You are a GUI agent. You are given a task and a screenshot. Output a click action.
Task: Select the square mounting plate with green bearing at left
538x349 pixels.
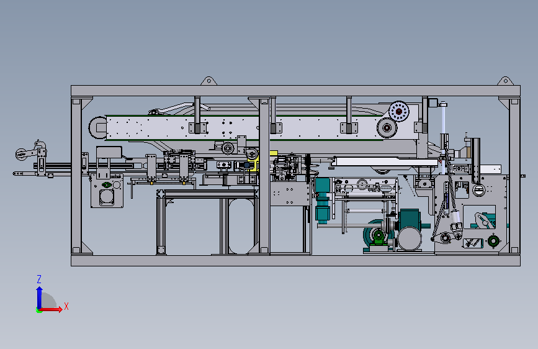pyautogui.click(x=107, y=190)
